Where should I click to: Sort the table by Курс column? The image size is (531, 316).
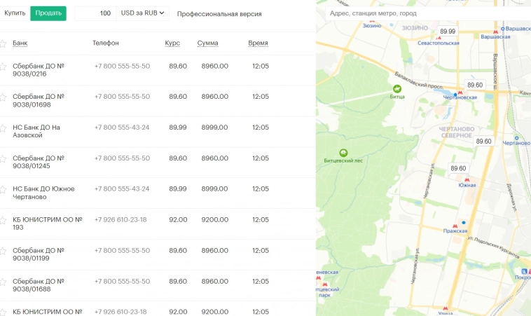tap(172, 43)
